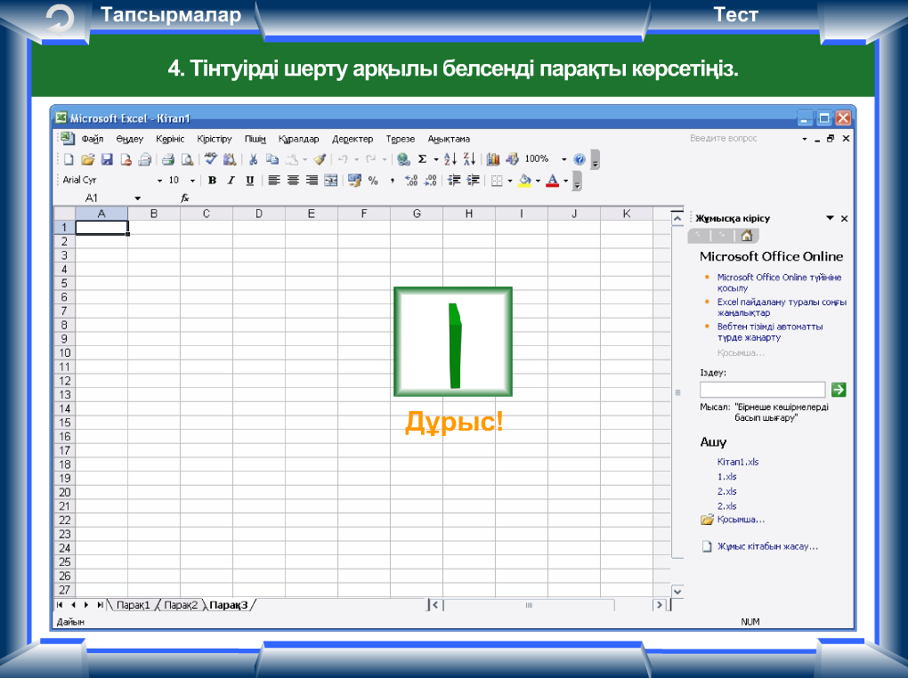Click the Open folder toolbar icon
The image size is (908, 678).
(x=87, y=160)
